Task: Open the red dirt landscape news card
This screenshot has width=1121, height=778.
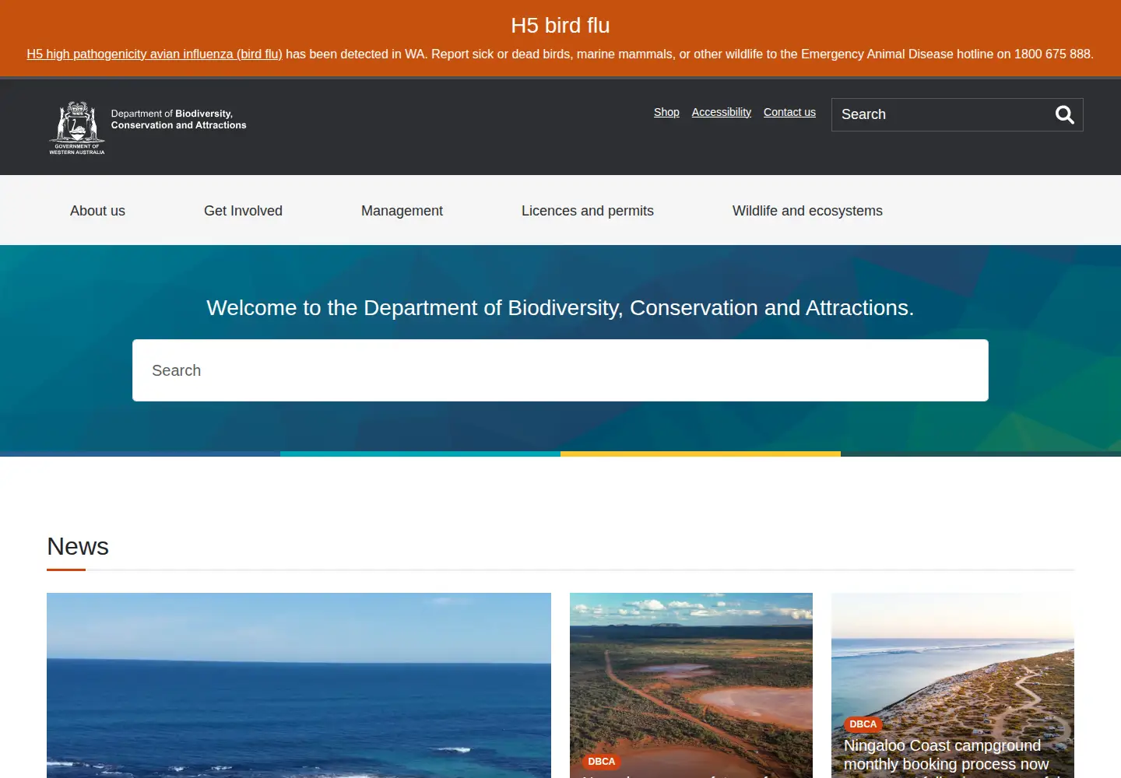Action: [x=691, y=685]
